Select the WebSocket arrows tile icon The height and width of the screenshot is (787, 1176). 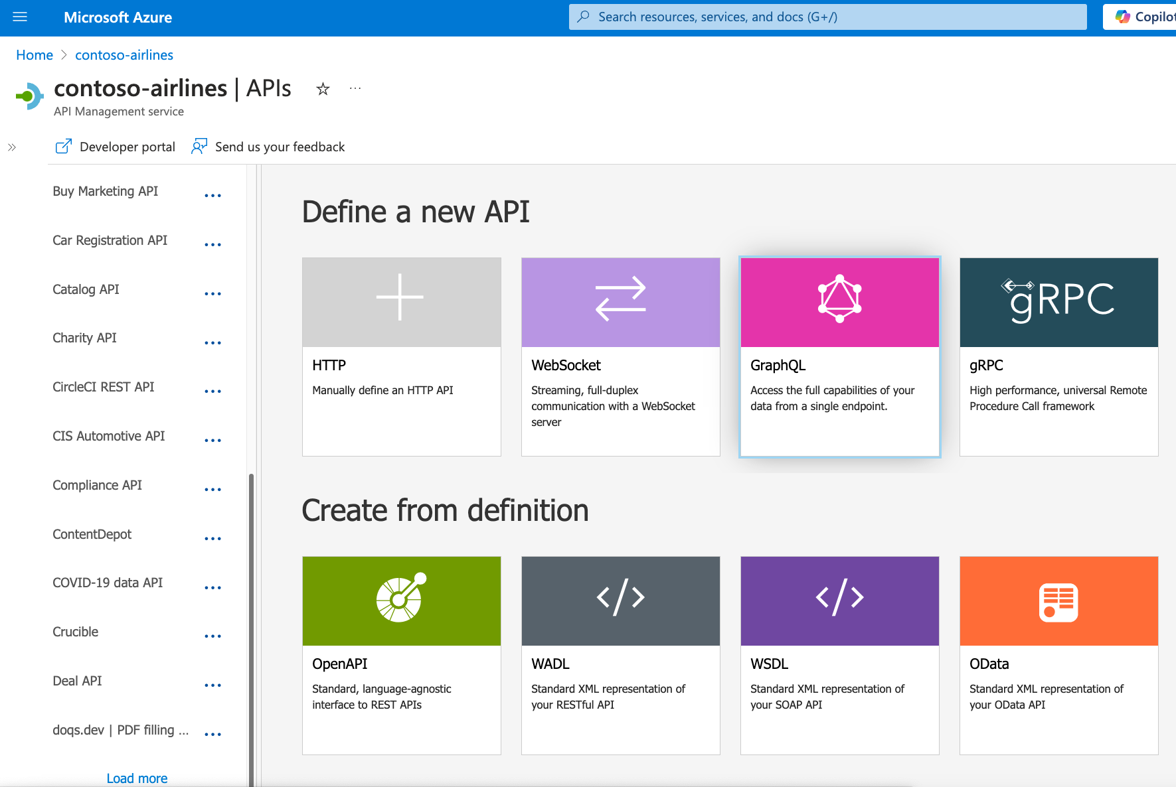(x=621, y=298)
